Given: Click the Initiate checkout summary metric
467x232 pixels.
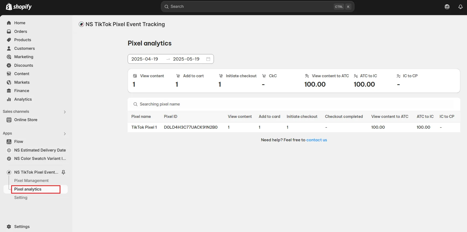Looking at the screenshot, I should 238,80.
